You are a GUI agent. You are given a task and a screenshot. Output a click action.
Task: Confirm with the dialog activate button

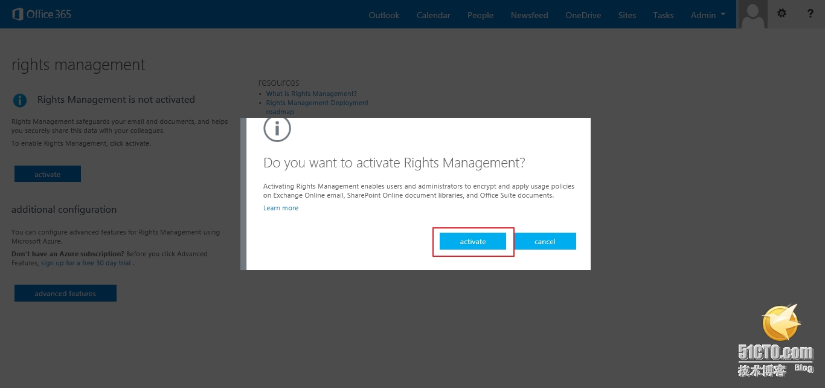[473, 241]
